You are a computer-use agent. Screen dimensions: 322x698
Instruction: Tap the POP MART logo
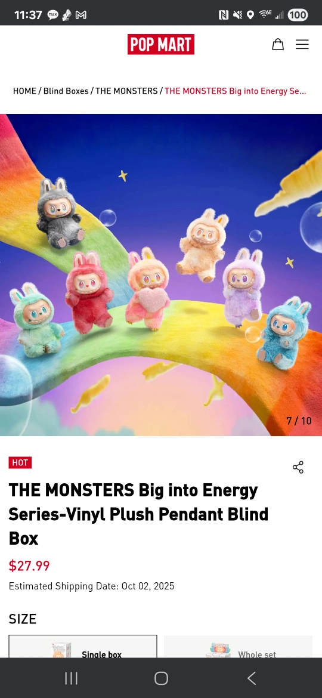161,44
